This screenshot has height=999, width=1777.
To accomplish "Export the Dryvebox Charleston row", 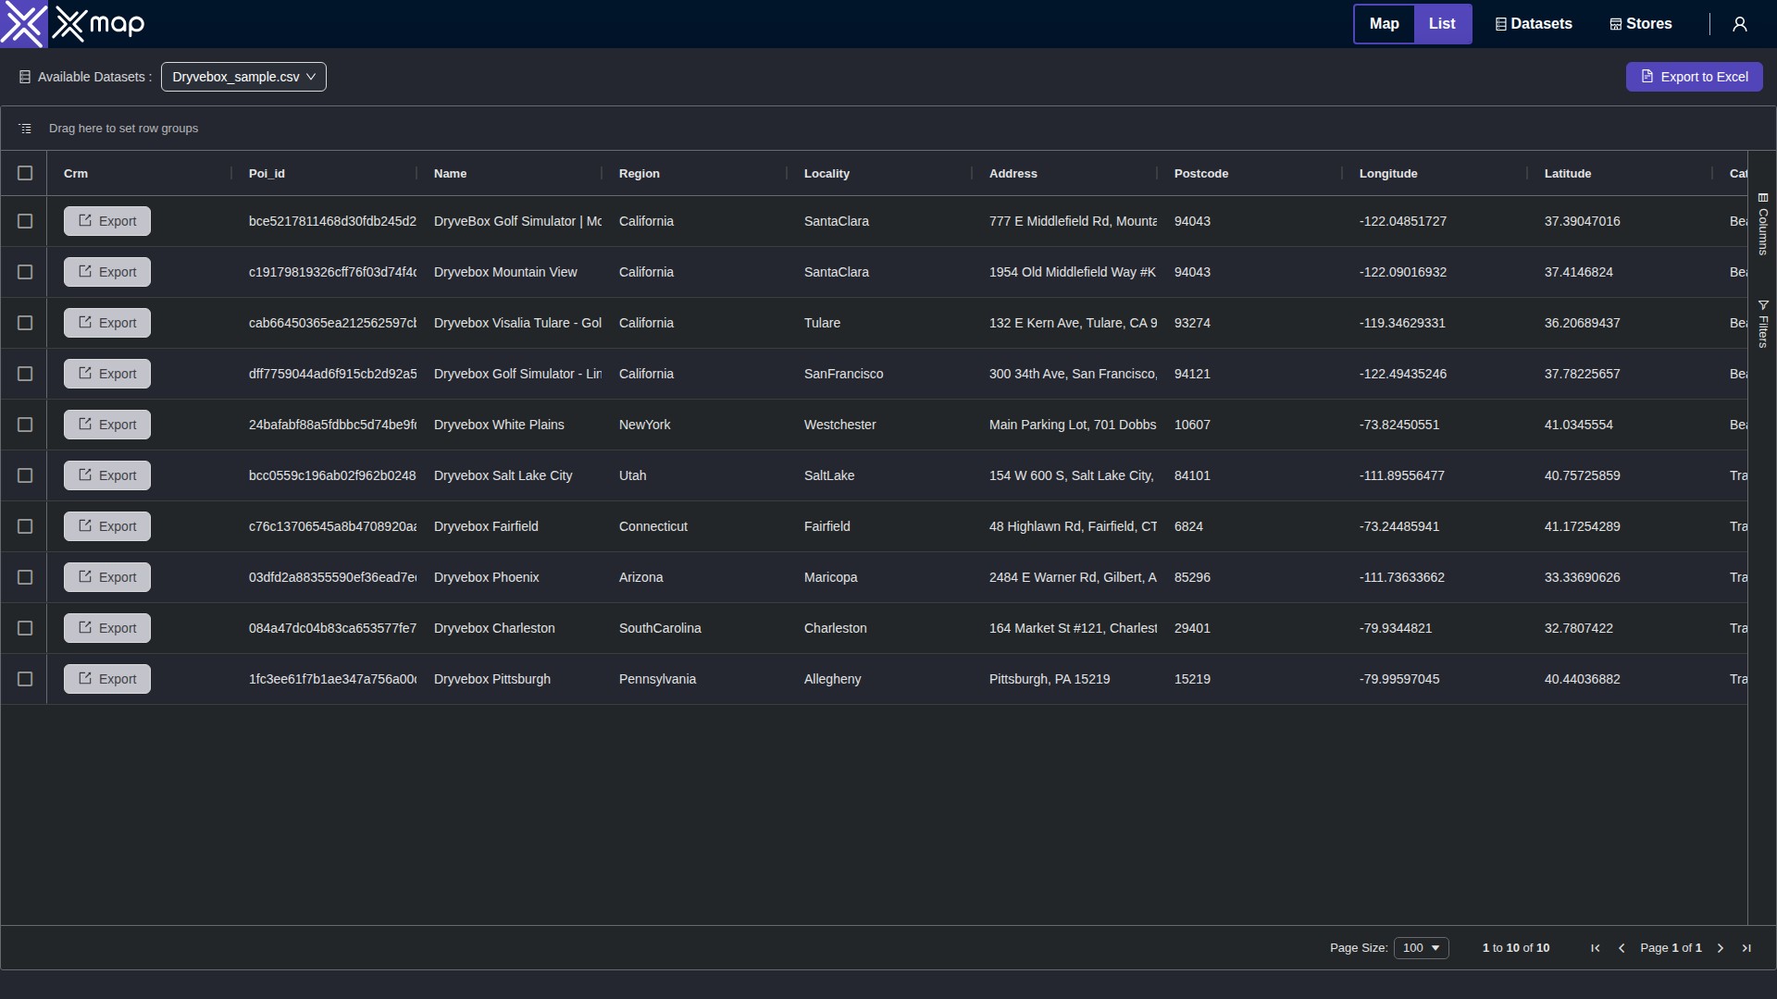I will pyautogui.click(x=106, y=628).
